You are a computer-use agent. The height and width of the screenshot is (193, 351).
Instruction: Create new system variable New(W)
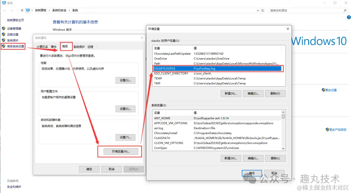click(231, 158)
